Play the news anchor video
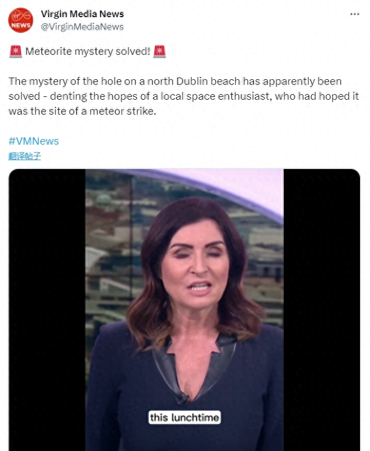 (x=184, y=310)
